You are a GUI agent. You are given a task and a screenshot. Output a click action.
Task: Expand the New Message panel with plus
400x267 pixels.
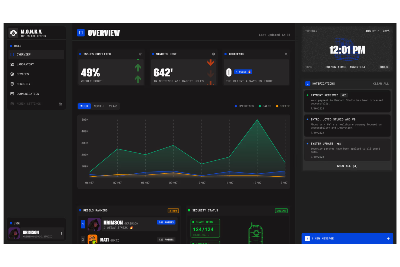click(388, 239)
